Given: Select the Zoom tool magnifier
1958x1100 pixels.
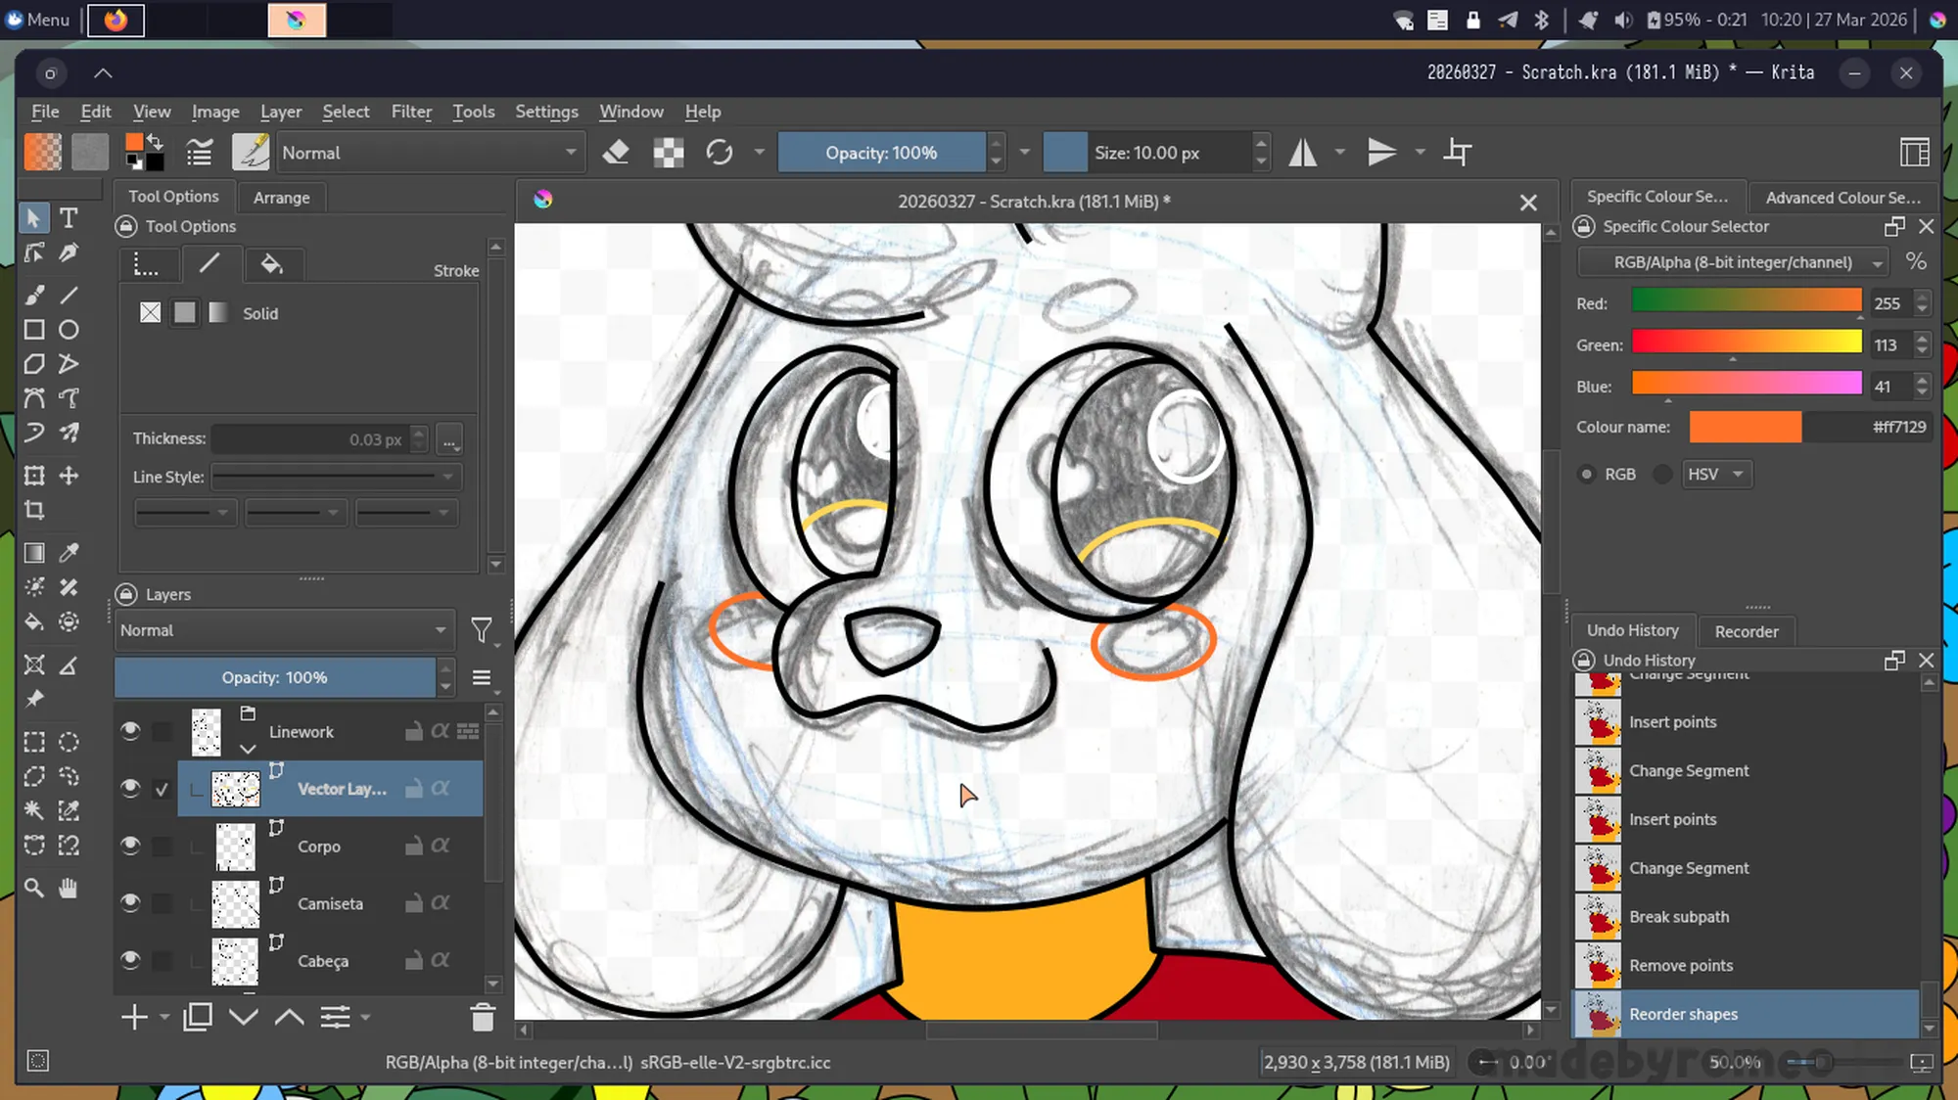Looking at the screenshot, I should click(x=34, y=888).
